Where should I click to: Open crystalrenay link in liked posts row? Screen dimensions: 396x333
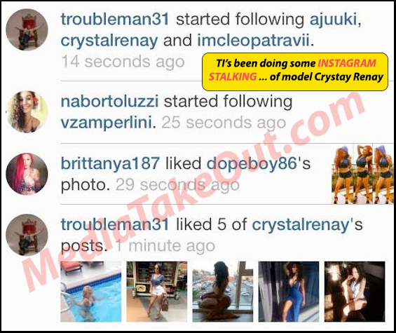coord(301,225)
